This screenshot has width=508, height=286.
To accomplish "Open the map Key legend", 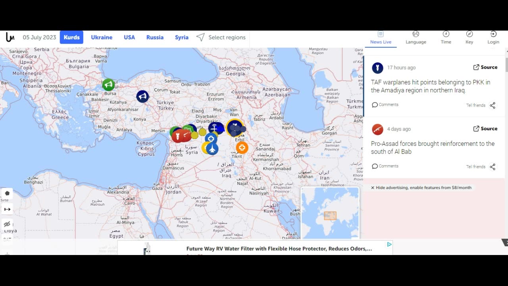I will pyautogui.click(x=470, y=38).
